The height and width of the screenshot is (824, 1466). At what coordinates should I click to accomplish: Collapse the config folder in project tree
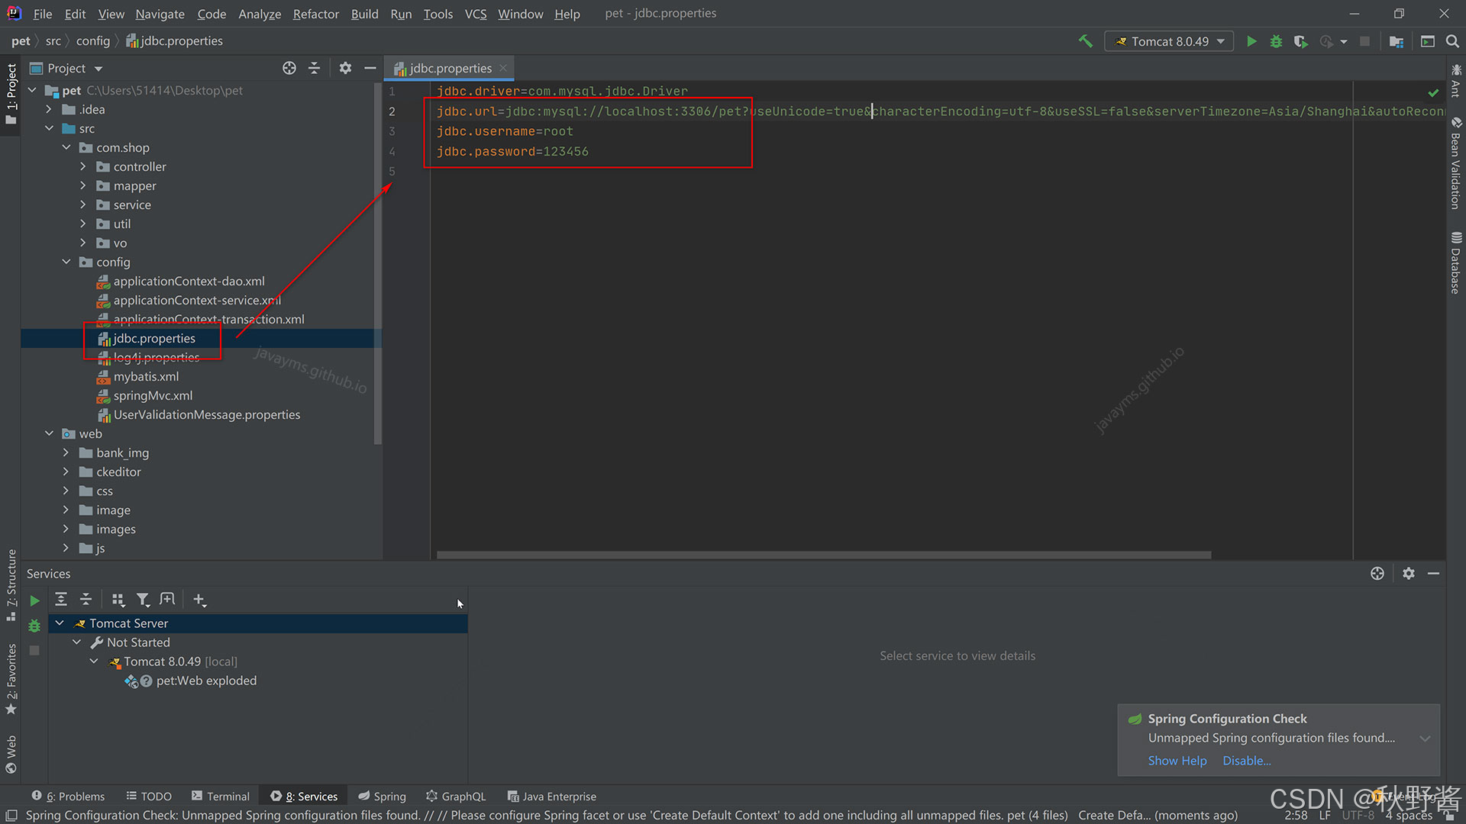[x=66, y=262]
